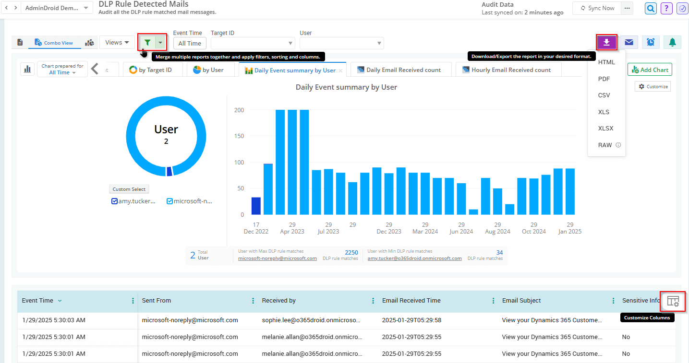This screenshot has width=689, height=363.
Task: Switch view using the chart/pie view icon
Action: click(x=90, y=42)
